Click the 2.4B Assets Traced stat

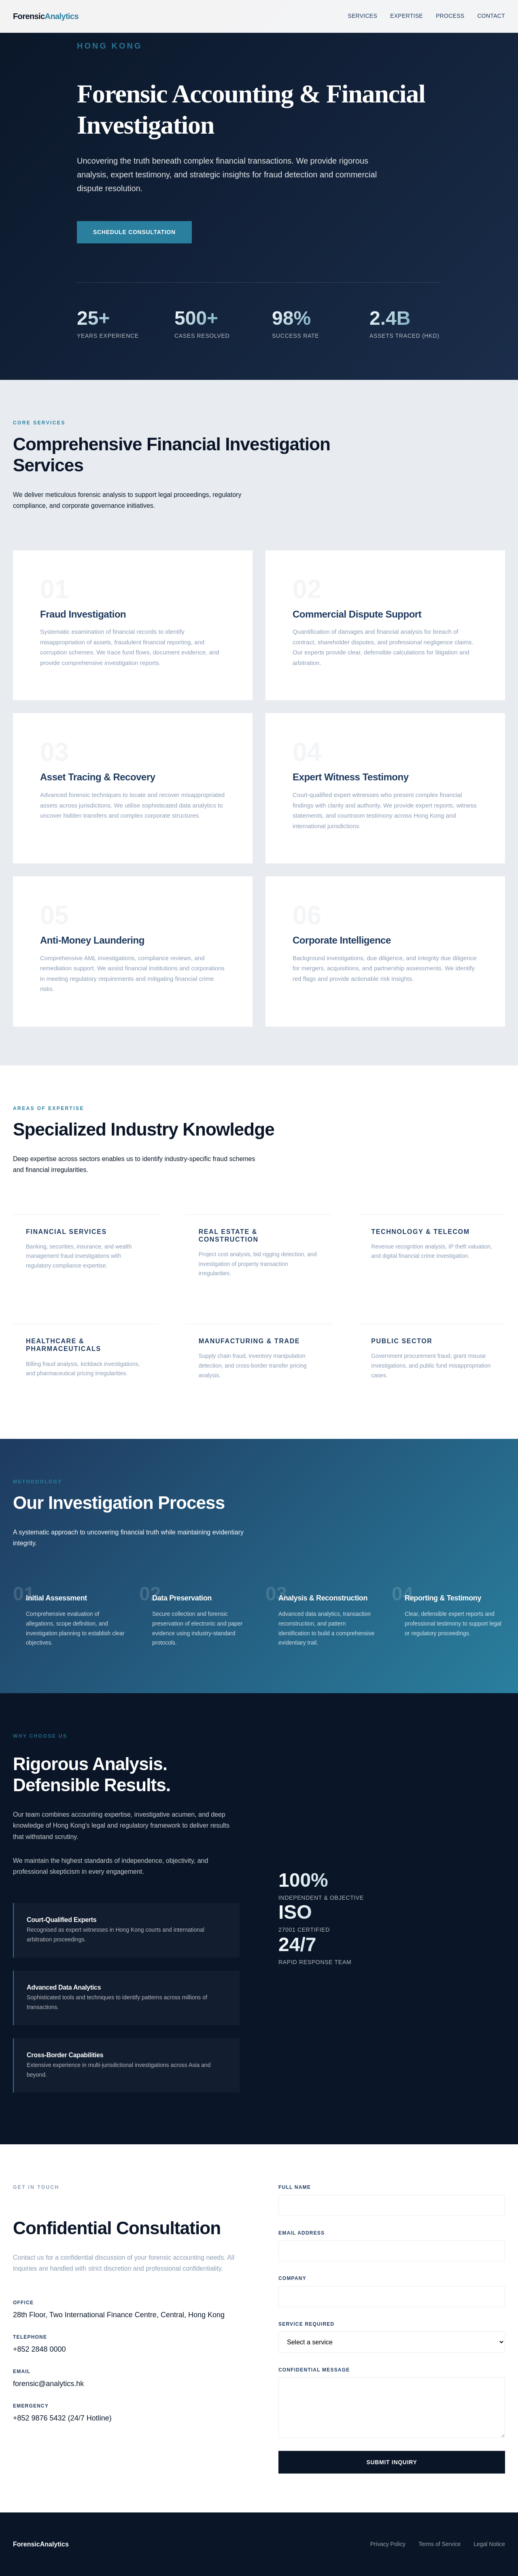coord(404,324)
